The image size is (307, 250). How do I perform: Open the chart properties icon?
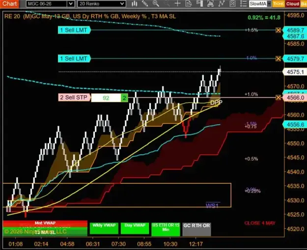tap(232, 3)
